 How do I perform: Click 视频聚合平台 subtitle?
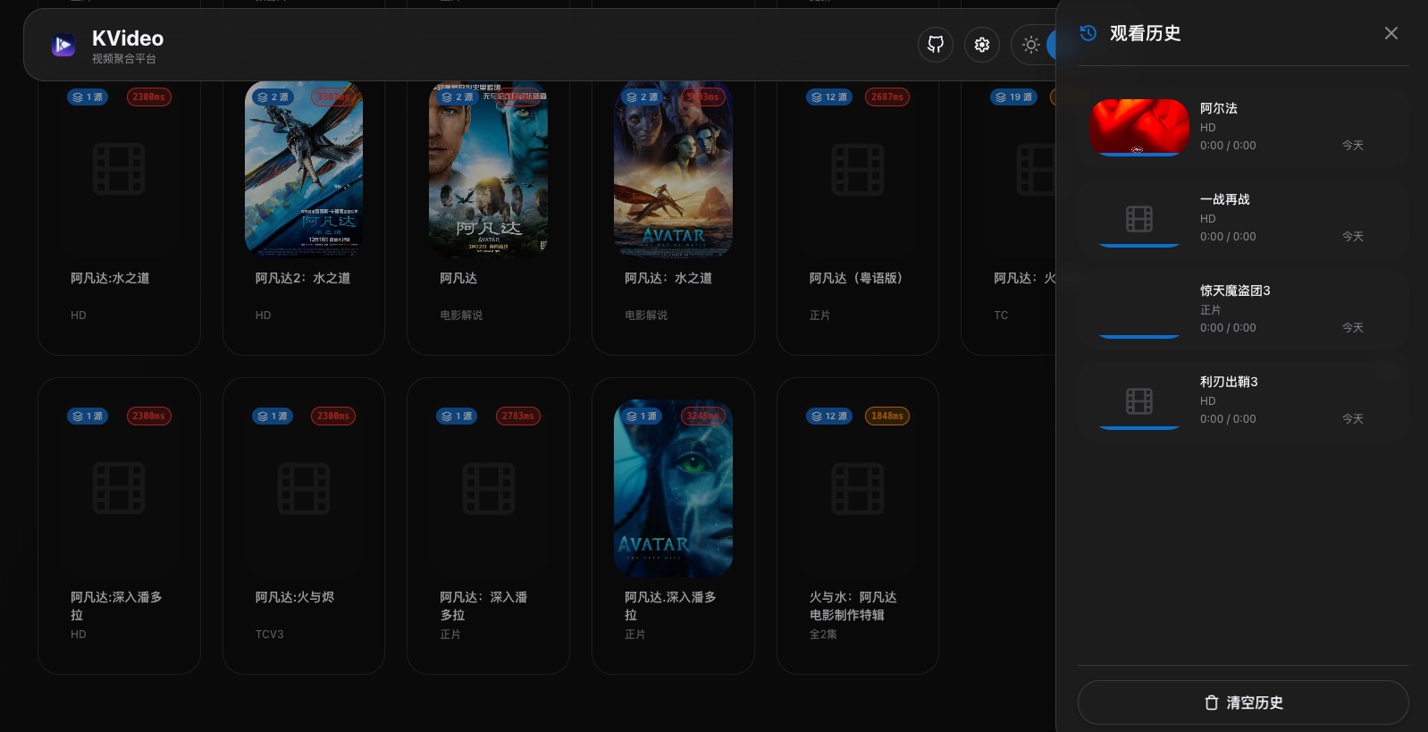(x=124, y=59)
